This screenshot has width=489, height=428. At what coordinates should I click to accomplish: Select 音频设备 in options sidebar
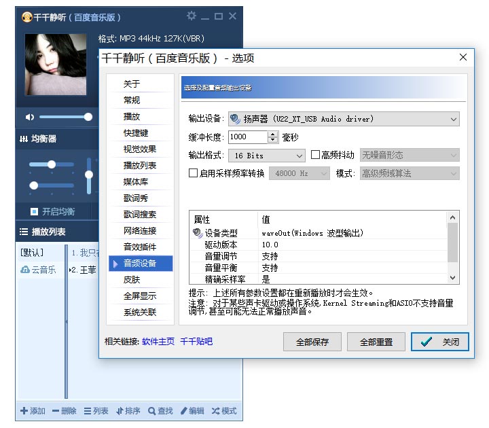141,264
